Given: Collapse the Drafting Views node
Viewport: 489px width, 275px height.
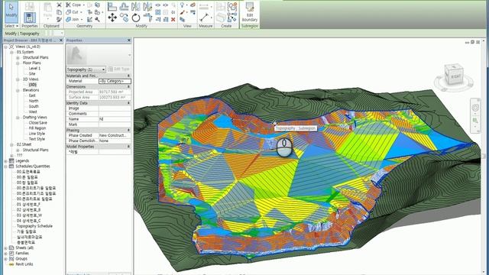Looking at the screenshot, I should point(18,117).
